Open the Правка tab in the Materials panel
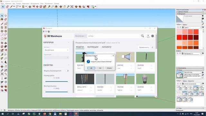Viewport: 206px width, 116px height. pyautogui.click(x=184, y=25)
